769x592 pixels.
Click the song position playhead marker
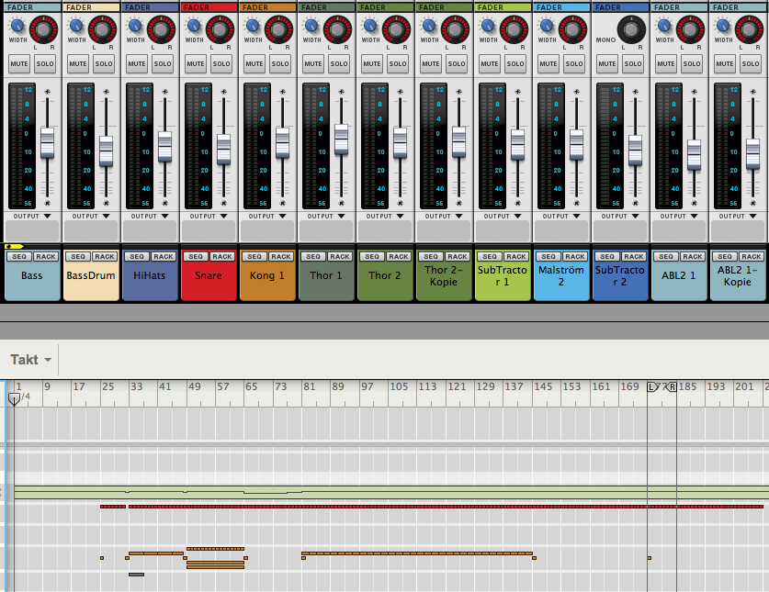point(13,399)
